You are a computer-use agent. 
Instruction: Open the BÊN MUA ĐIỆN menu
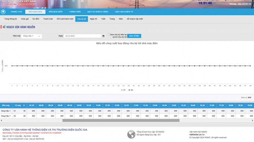pyautogui.click(x=55, y=12)
